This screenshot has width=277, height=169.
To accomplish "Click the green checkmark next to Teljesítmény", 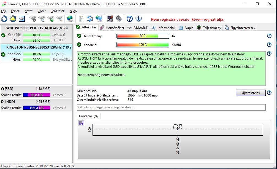I will 79,36.
